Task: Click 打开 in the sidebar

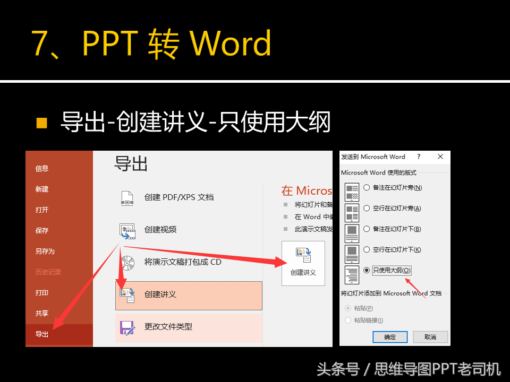Action: tap(42, 210)
